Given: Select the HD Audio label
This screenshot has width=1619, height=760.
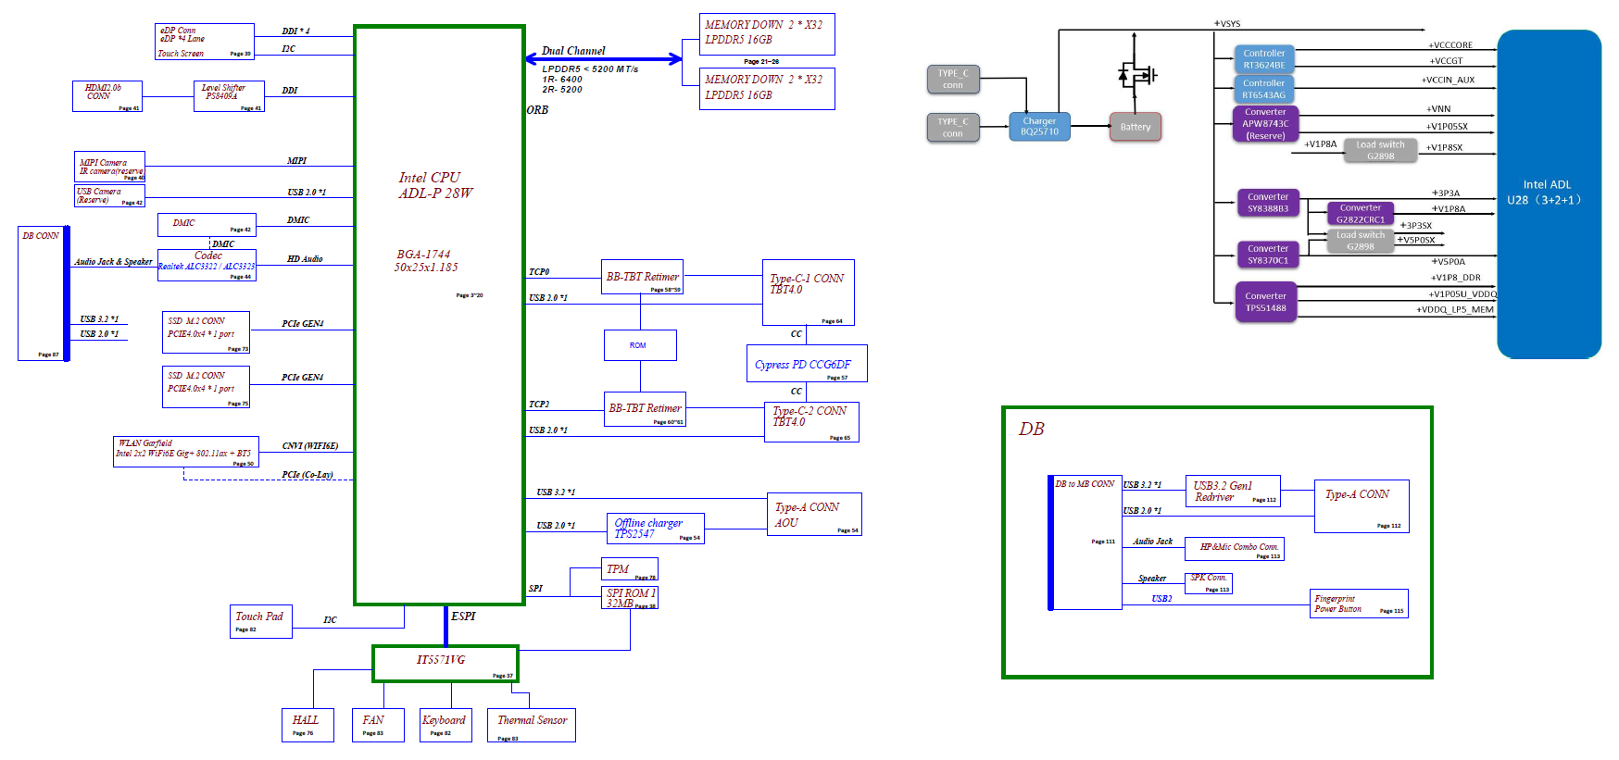Looking at the screenshot, I should pos(305,259).
